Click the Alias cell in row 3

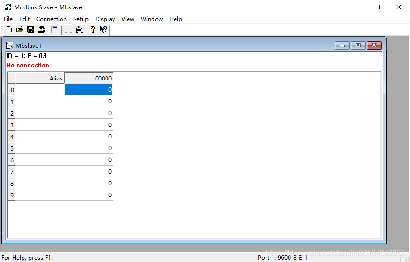tap(40, 124)
